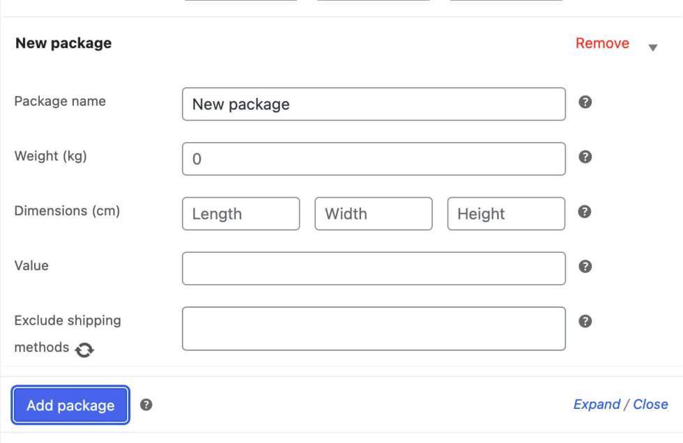Click the Add package button
The width and height of the screenshot is (683, 443).
coord(70,405)
